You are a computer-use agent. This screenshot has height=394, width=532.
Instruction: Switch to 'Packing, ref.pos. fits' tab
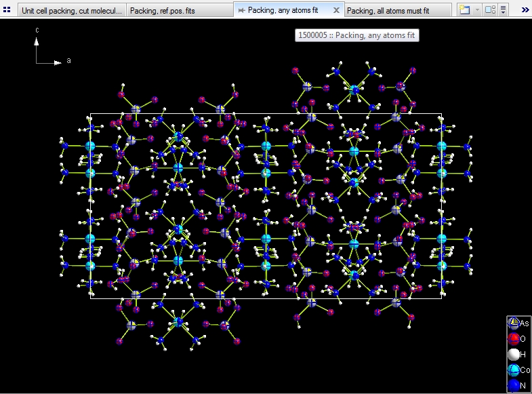[162, 11]
